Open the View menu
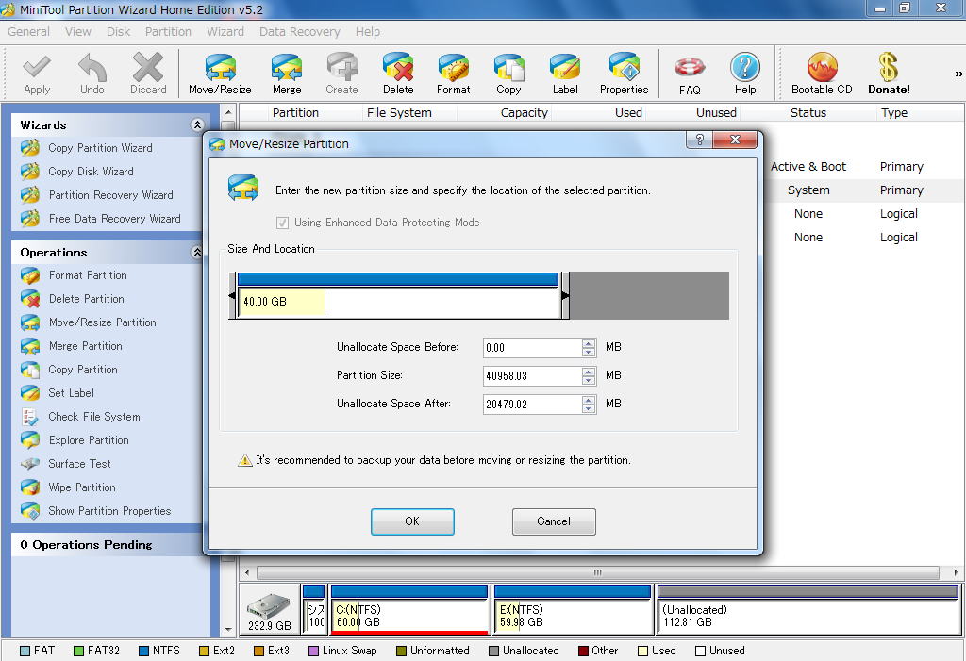Viewport: 966px width, 661px height. coord(78,31)
